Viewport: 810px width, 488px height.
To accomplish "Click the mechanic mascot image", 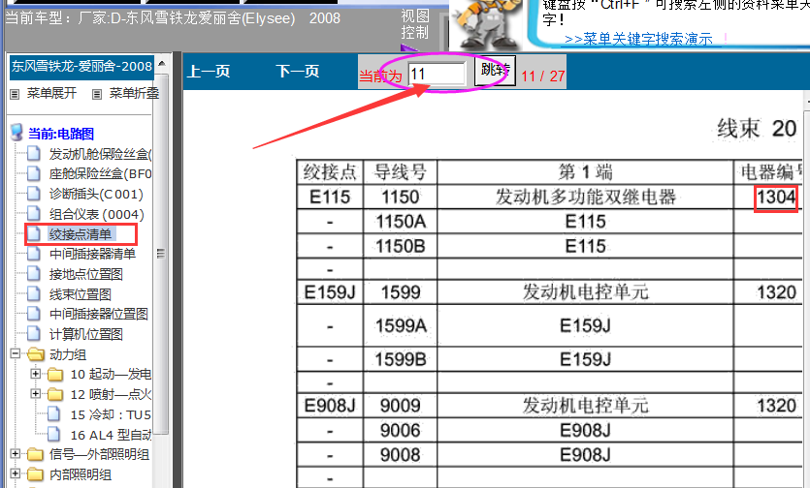I will [485, 25].
